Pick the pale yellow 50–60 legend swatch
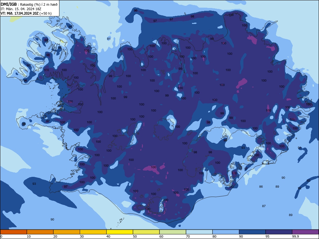Screen dimensions: 319x239 [x=146, y=232]
